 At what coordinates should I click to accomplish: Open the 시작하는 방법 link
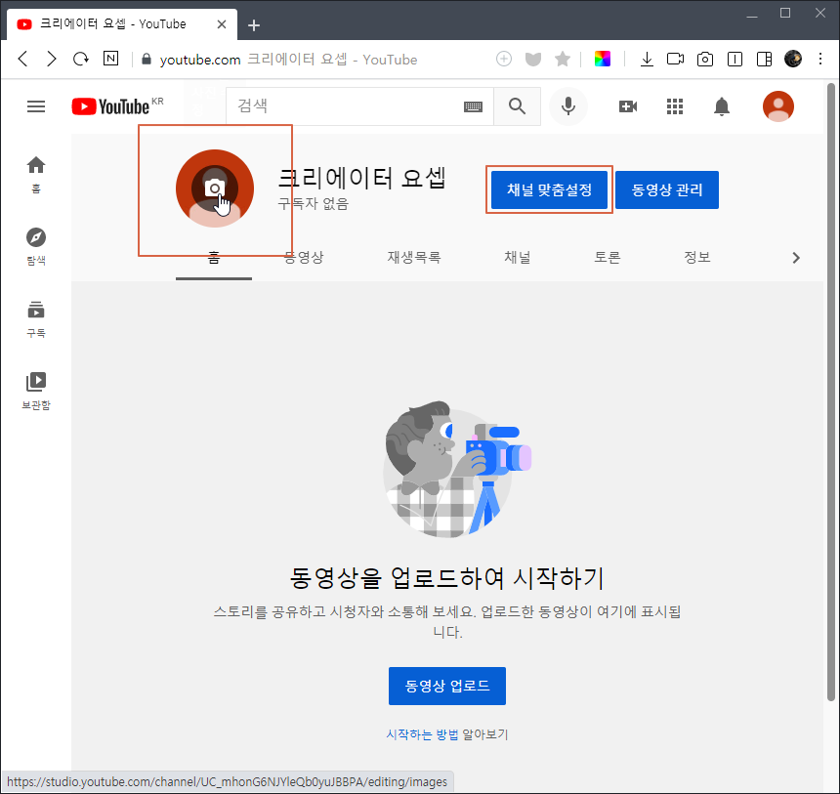(422, 734)
